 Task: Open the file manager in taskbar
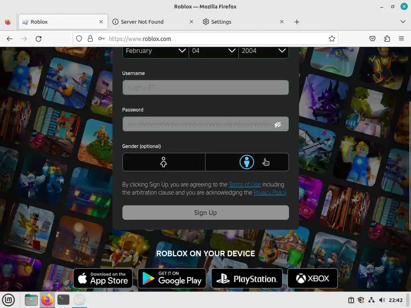point(31,300)
